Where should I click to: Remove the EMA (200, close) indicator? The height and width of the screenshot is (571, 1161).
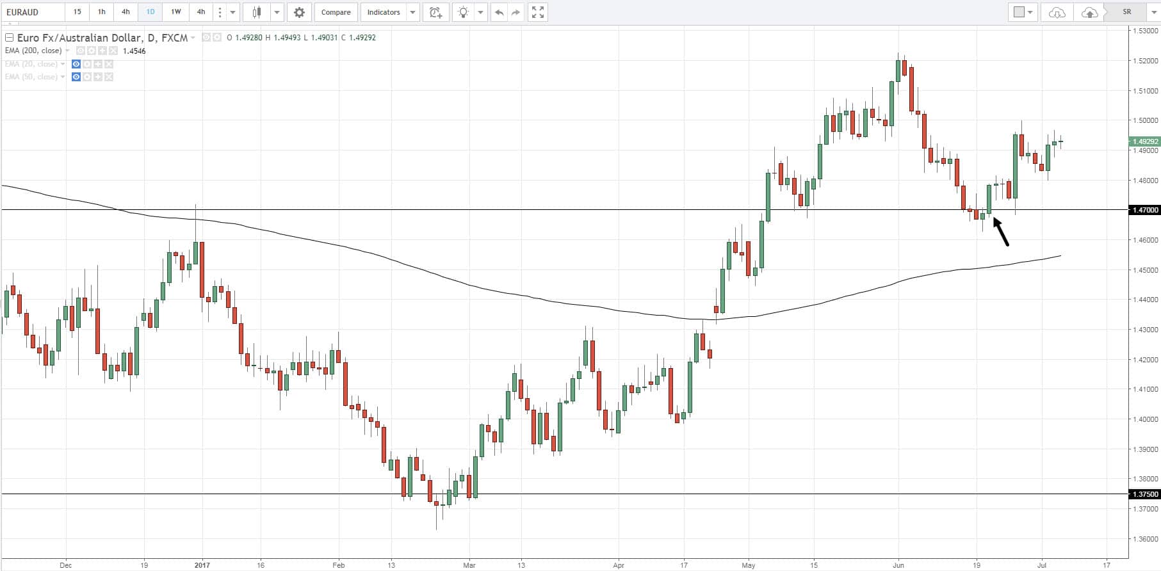point(113,51)
